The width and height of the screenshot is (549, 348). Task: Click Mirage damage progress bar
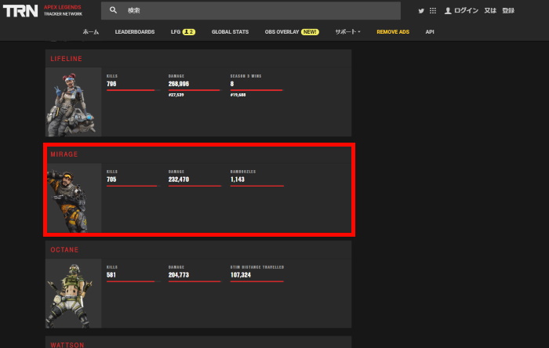tap(195, 186)
